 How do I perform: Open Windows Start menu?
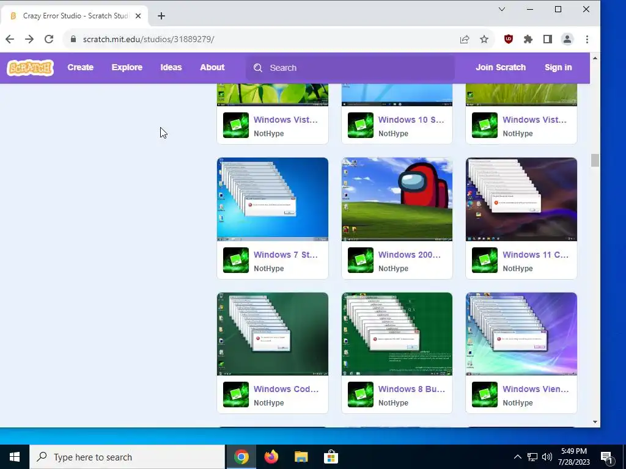[15, 457]
